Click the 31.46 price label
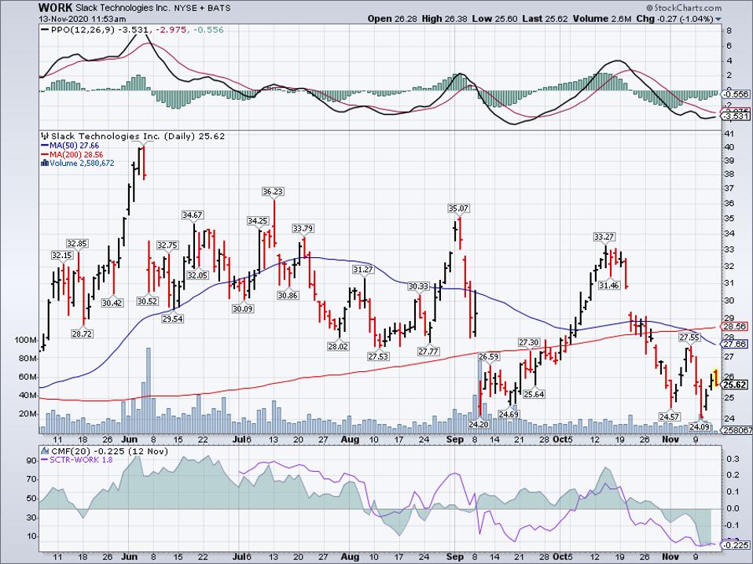Image resolution: width=753 pixels, height=564 pixels. [609, 286]
